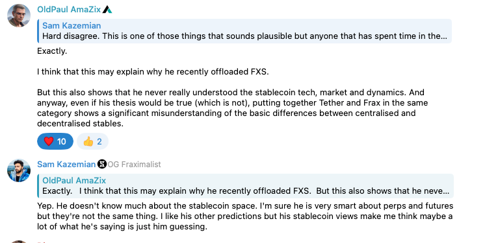
Task: Click OldPaul AmaZix's name inside the second quoted reply
Action: pos(74,180)
